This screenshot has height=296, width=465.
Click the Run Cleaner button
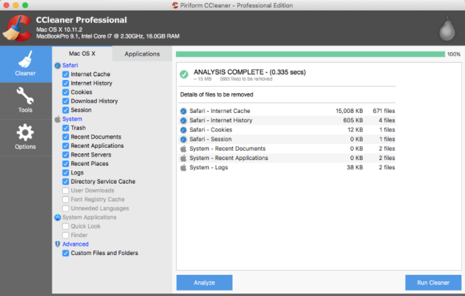433,283
